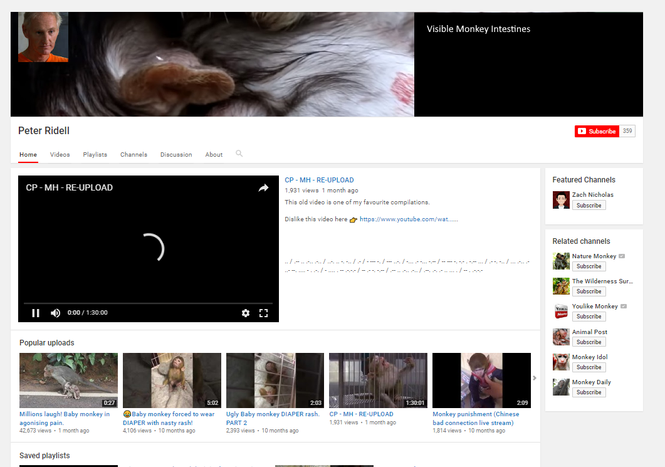Go to the About tab

click(x=214, y=155)
